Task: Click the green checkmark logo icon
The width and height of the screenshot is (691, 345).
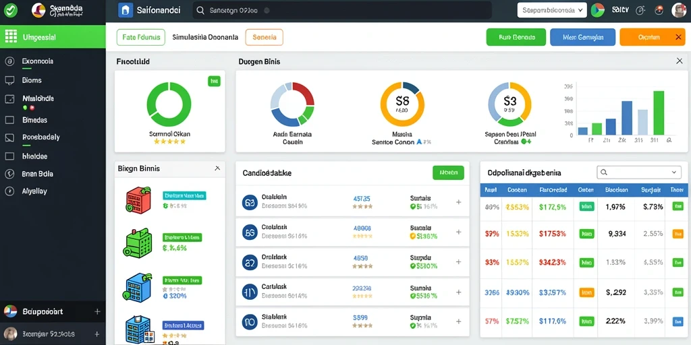Action: point(10,9)
